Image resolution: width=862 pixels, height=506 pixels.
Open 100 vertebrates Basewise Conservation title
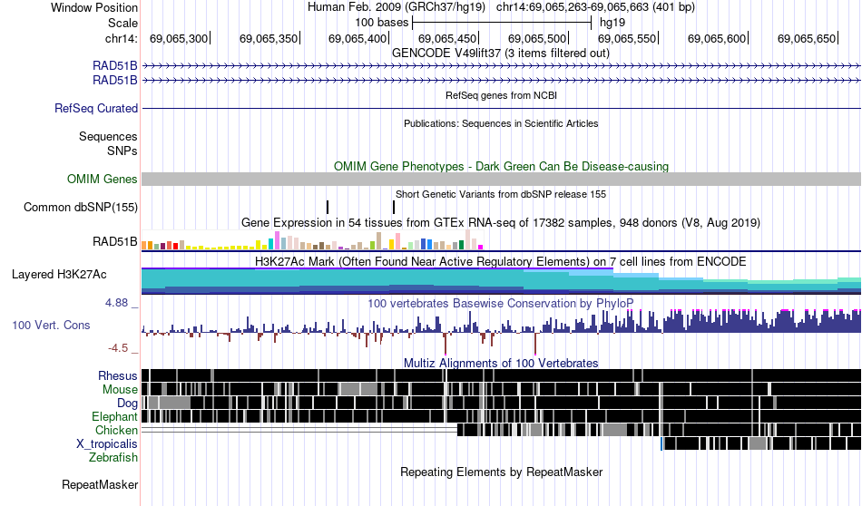(x=501, y=303)
